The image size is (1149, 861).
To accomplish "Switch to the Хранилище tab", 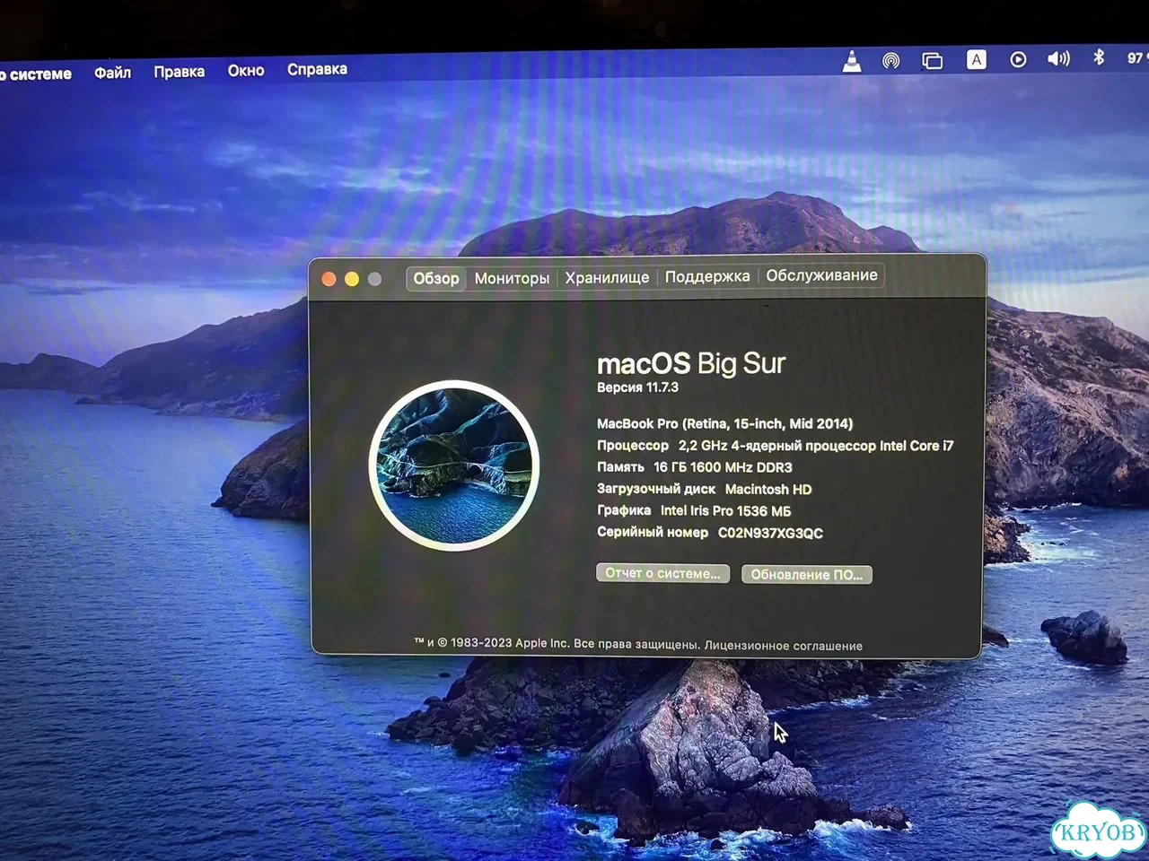I will pos(607,277).
